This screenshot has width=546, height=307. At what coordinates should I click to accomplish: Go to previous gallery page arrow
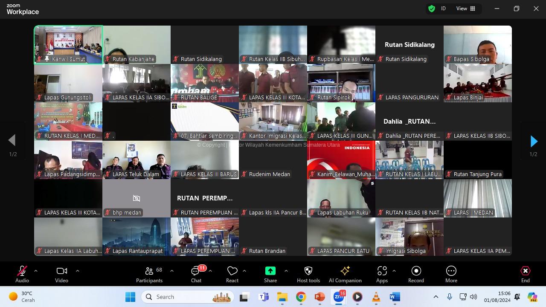pyautogui.click(x=12, y=140)
